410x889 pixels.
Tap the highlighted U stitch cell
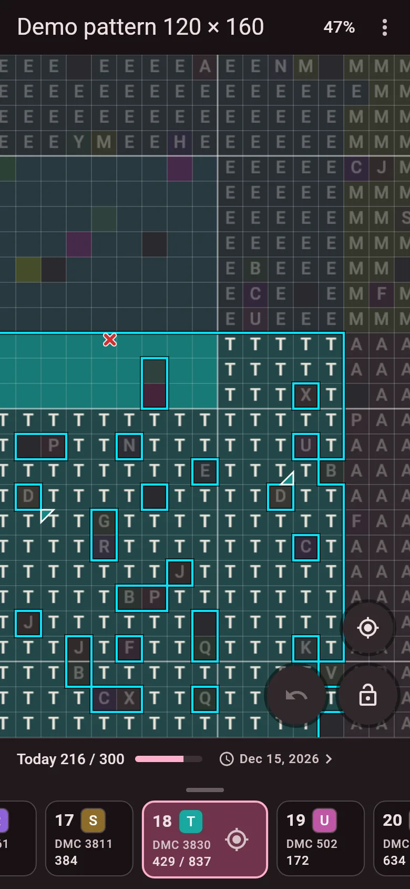point(306,446)
